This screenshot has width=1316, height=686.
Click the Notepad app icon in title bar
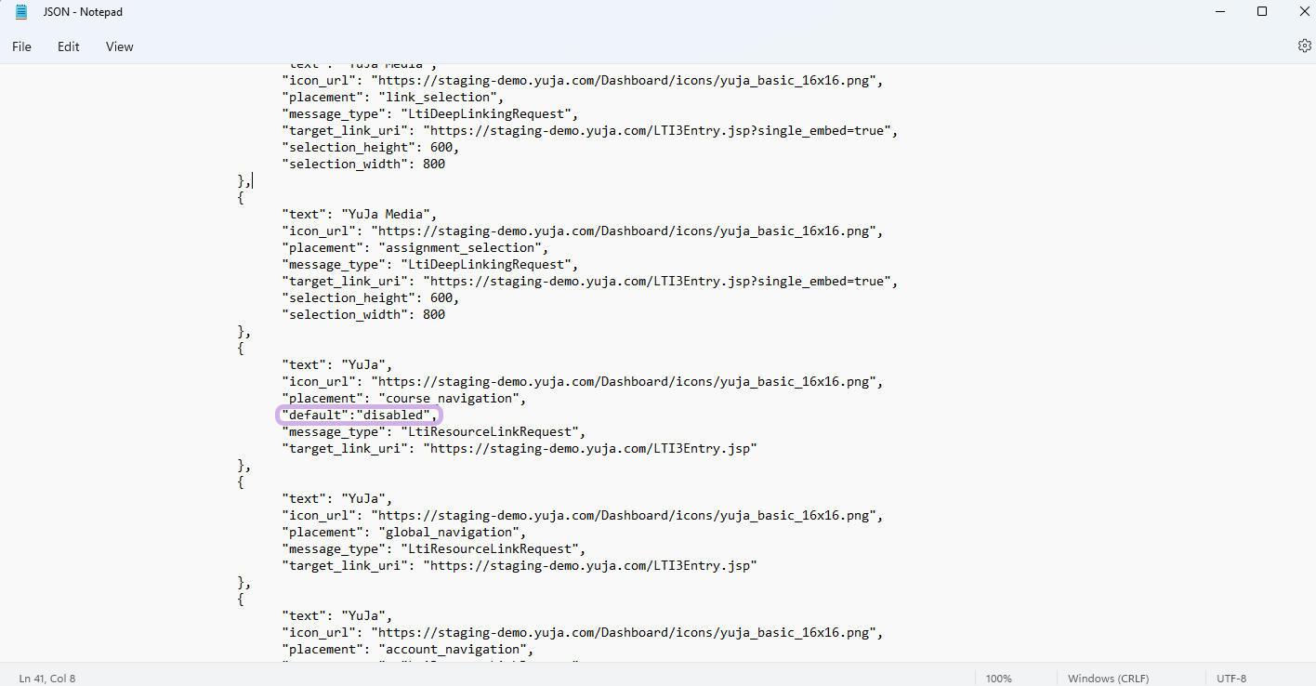click(x=21, y=12)
